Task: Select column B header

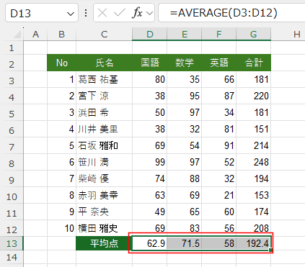Action: 62,35
